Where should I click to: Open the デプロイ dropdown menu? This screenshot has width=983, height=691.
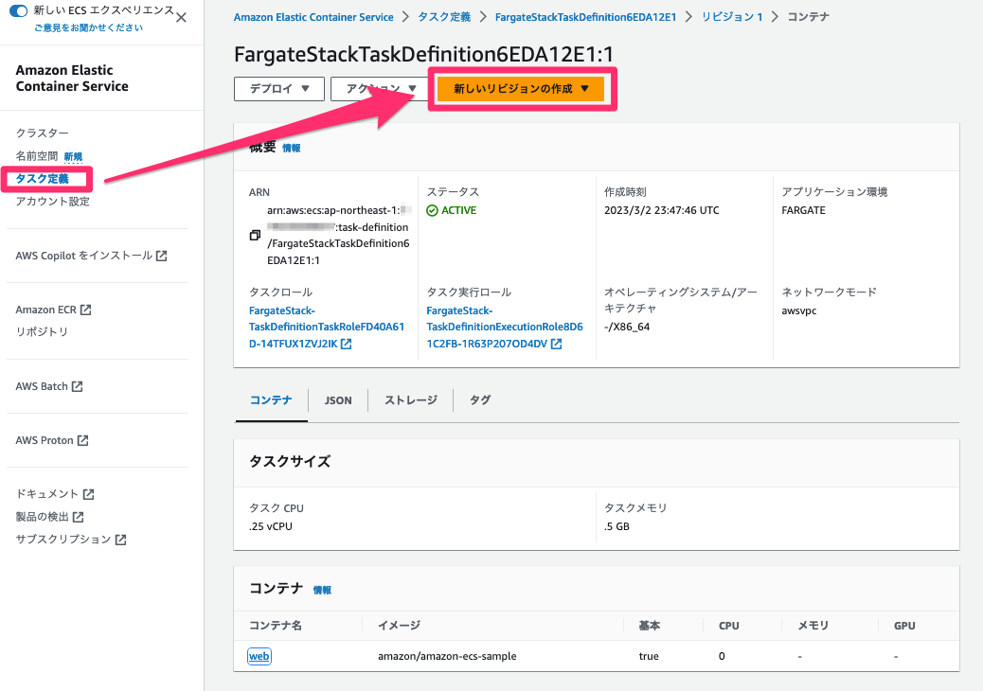[x=278, y=89]
